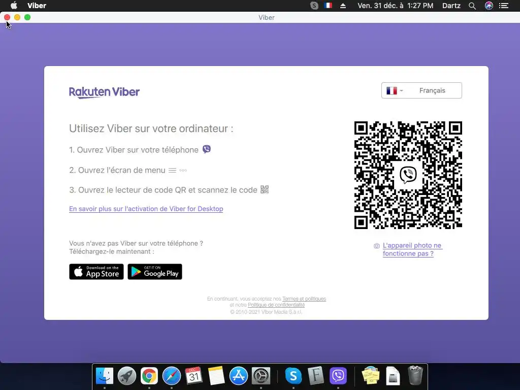The image size is (520, 390).
Task: Click the Viber window title text
Action: 267,18
